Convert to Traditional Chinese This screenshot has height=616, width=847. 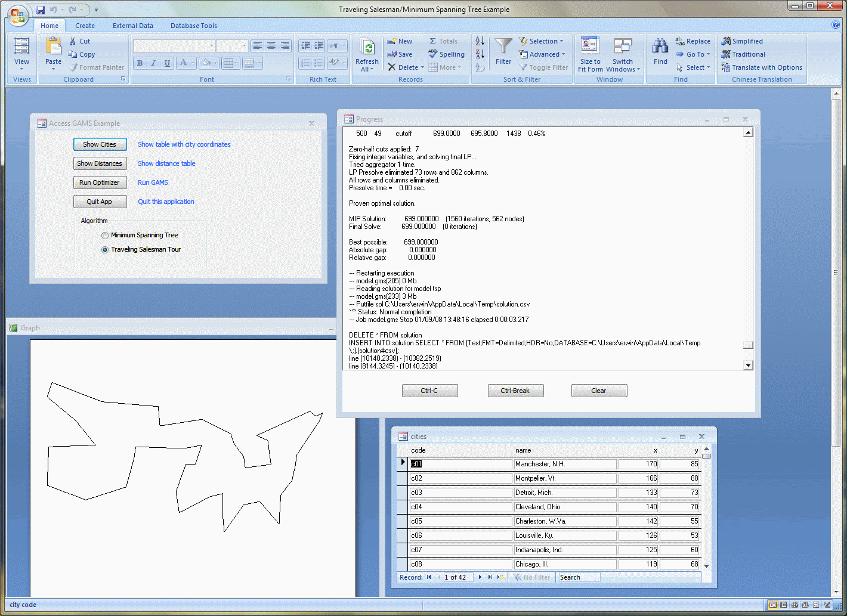coord(743,54)
